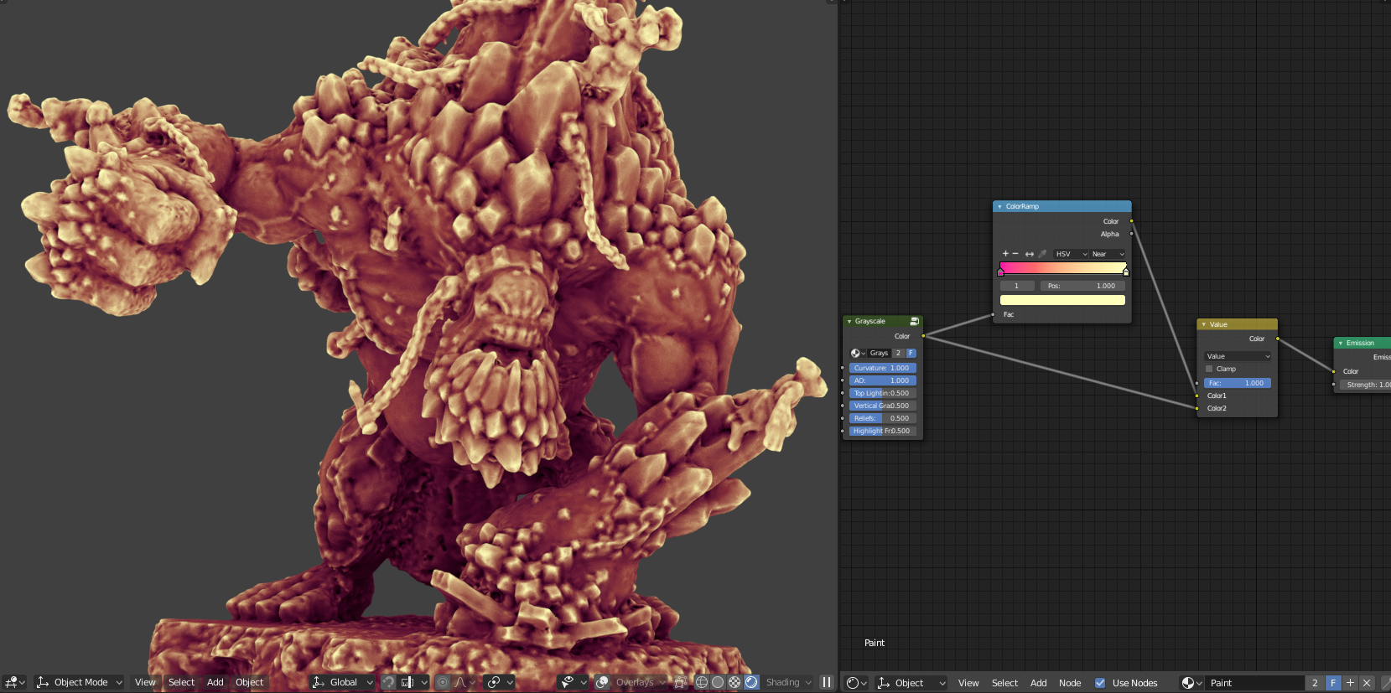Pause the viewport render preview

click(827, 682)
